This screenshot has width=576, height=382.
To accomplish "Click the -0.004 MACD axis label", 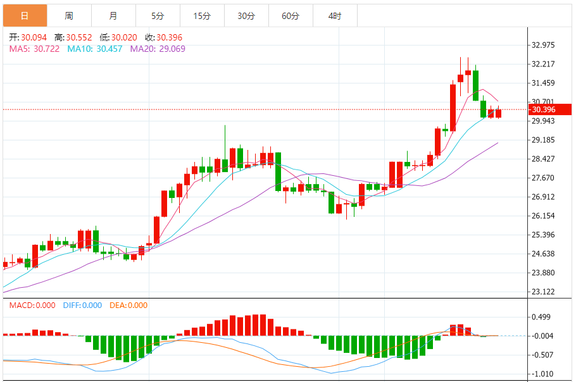I will (542, 336).
